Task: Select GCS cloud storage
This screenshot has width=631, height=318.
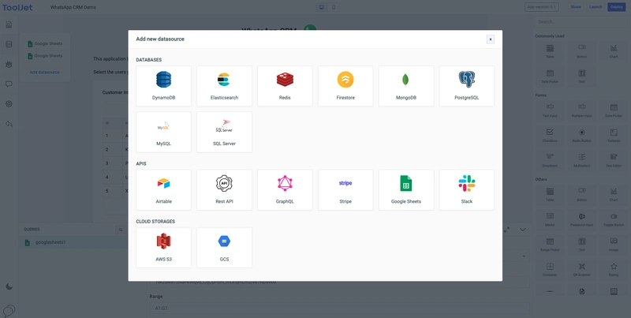Action: point(224,248)
